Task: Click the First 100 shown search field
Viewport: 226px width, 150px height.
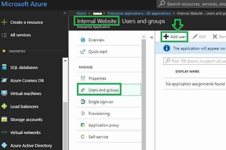Action: [x=195, y=61]
